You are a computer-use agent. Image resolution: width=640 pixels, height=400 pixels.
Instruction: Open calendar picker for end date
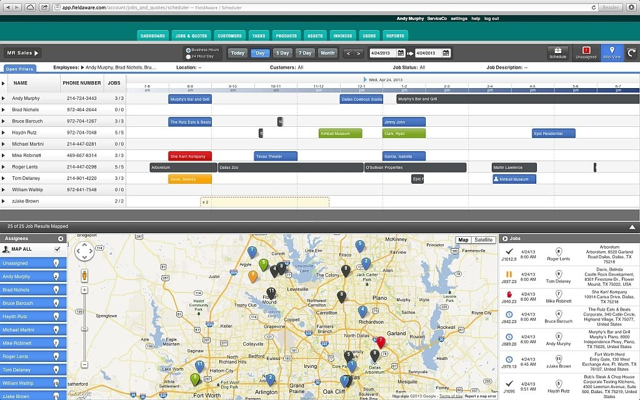(x=446, y=53)
